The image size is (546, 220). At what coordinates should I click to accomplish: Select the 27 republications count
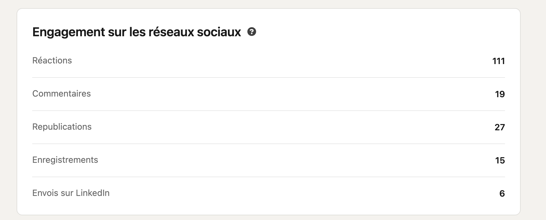[x=500, y=127]
